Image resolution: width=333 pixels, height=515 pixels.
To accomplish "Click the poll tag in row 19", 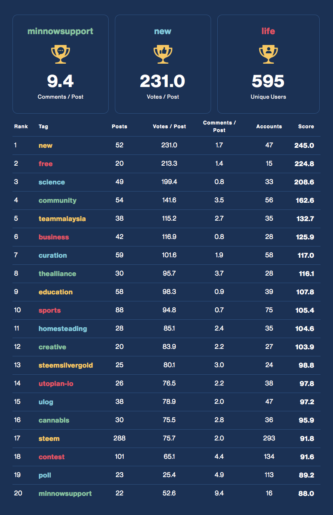I will point(45,475).
